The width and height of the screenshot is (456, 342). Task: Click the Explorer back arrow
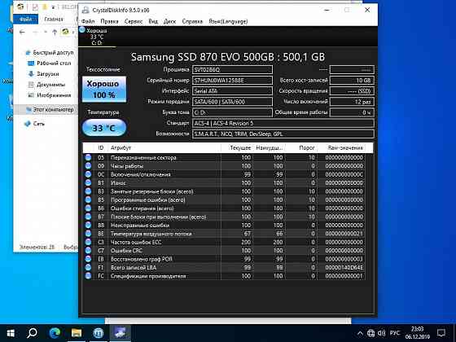(x=22, y=32)
